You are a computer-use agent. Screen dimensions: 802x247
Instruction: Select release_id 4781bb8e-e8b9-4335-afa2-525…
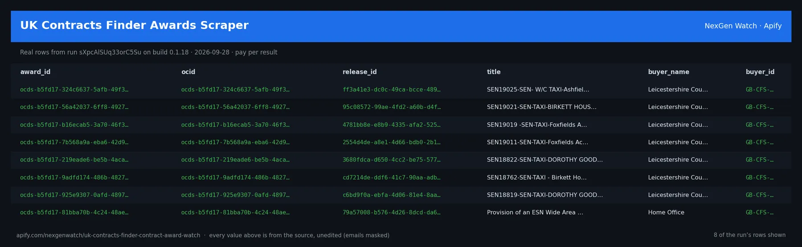[x=391, y=125]
